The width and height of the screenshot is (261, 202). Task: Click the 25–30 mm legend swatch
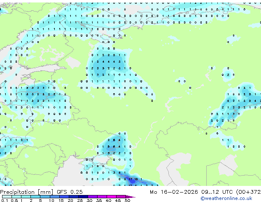[x=83, y=197]
